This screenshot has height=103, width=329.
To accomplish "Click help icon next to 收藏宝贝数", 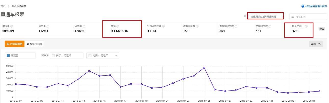I will coord(197,26).
